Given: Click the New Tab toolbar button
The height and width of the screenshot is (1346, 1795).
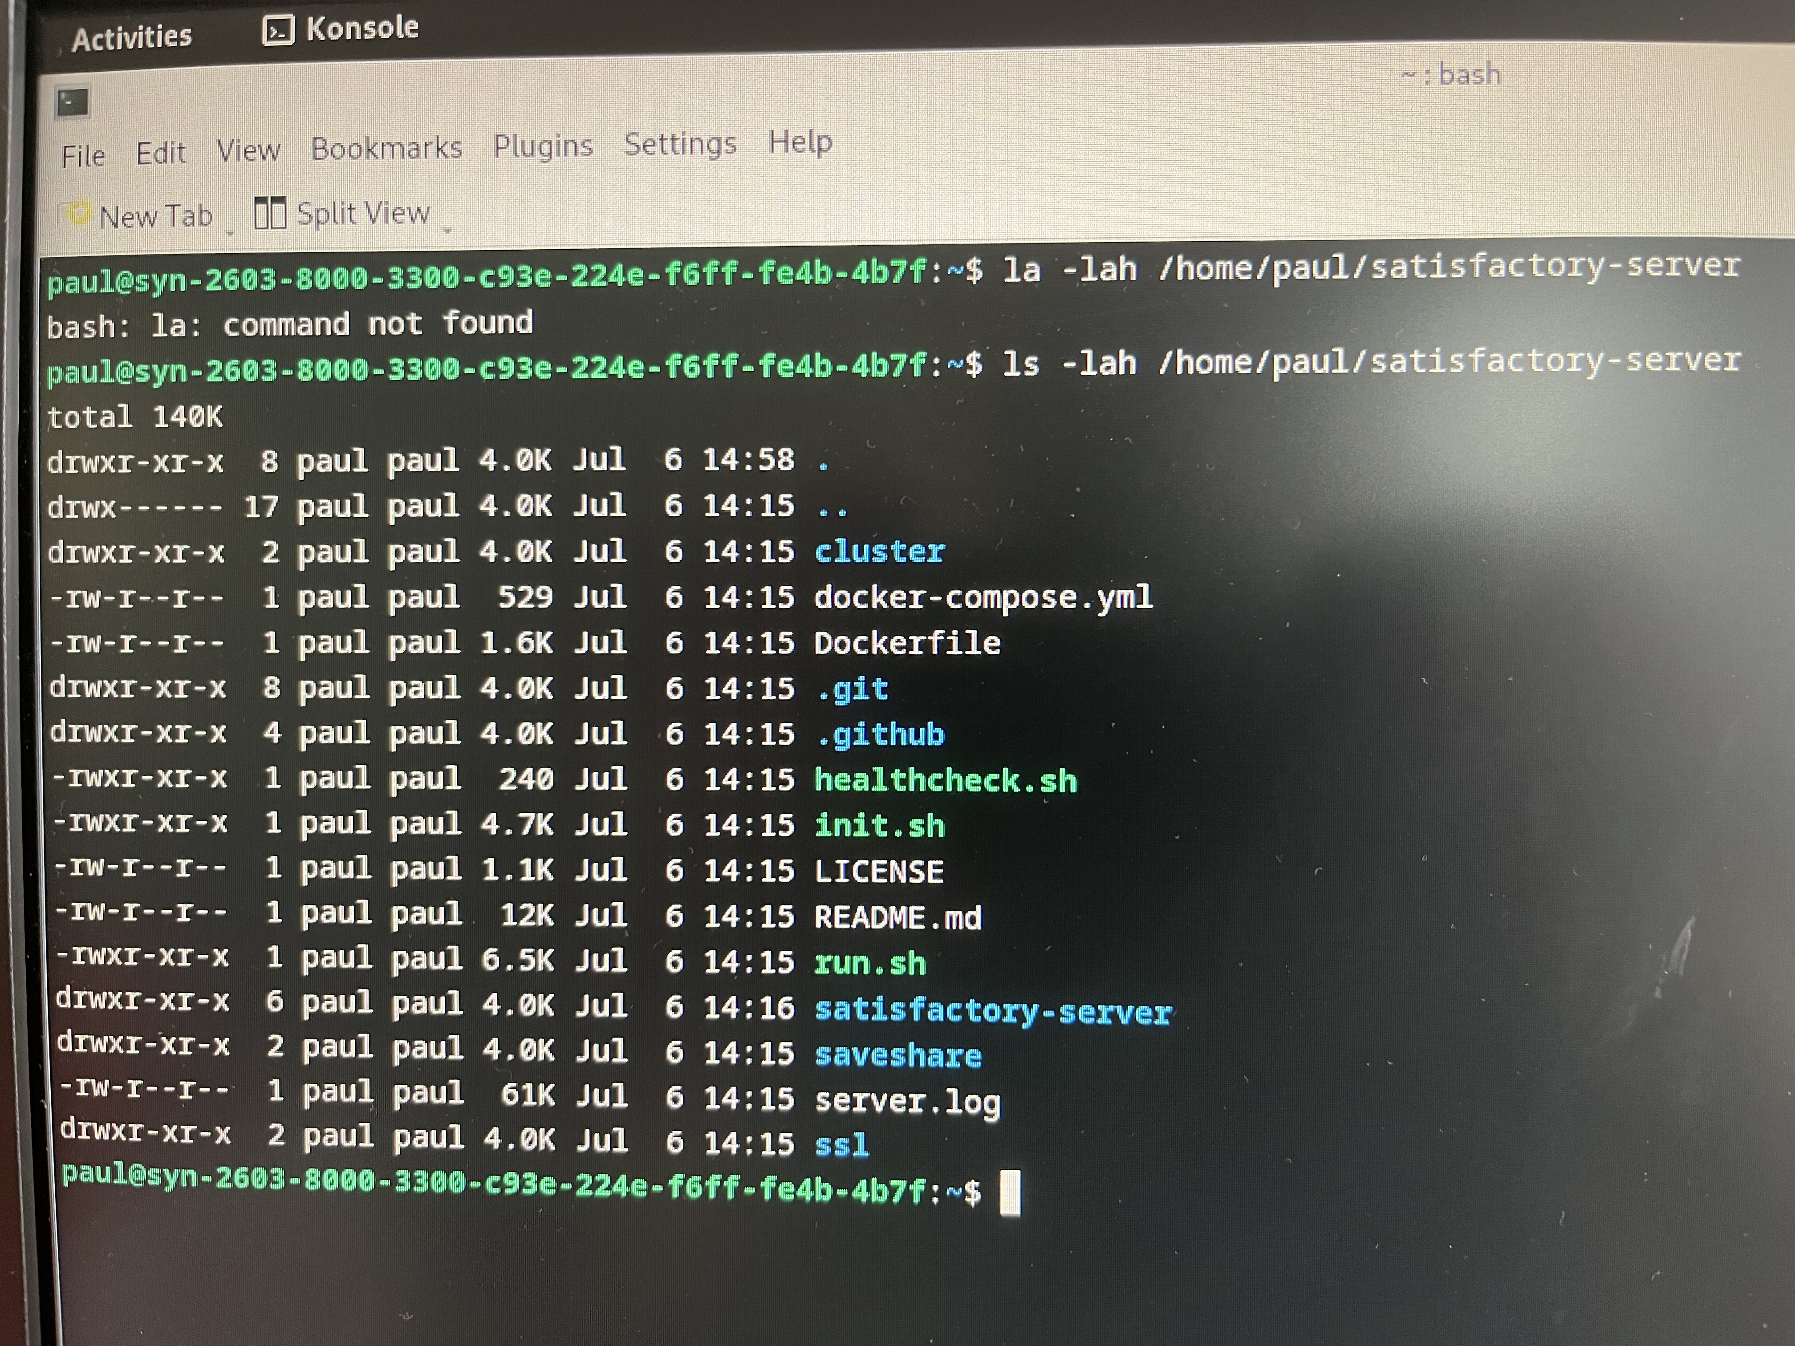Looking at the screenshot, I should pos(140,216).
